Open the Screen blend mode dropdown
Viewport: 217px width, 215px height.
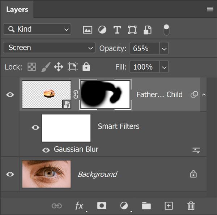49,48
